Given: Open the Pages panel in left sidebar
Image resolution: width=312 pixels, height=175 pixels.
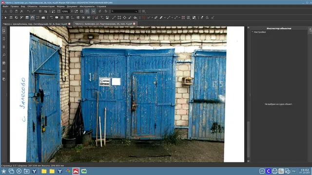Looking at the screenshot, I should (x=4, y=31).
